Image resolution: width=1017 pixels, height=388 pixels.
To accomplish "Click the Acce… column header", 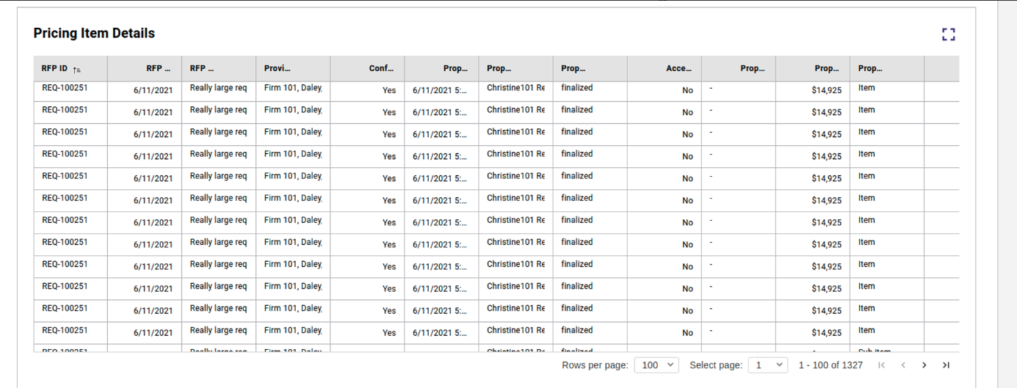I will coord(665,68).
